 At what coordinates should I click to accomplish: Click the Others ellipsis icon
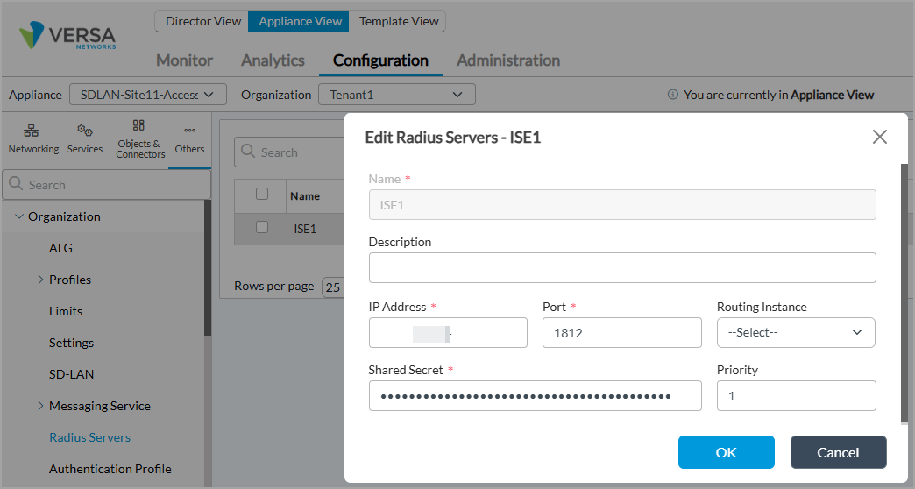[x=189, y=131]
